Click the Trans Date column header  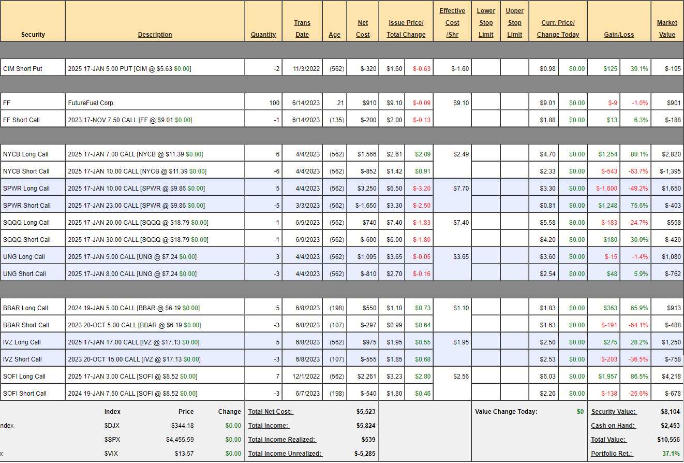pos(302,28)
